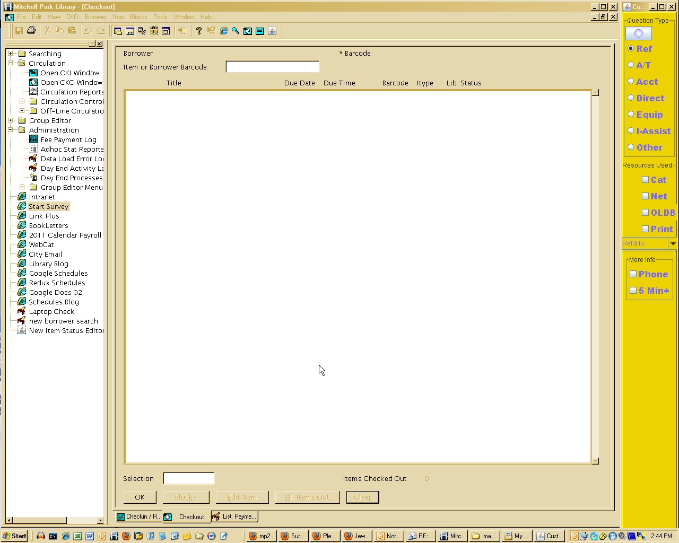Click the Fee Payment Log icon

[x=33, y=139]
